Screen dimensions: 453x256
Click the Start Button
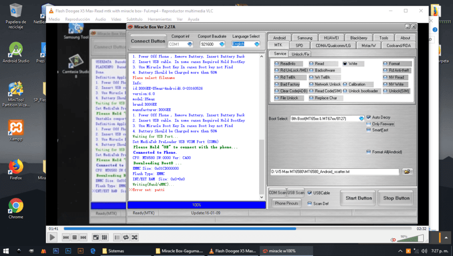coord(358,198)
